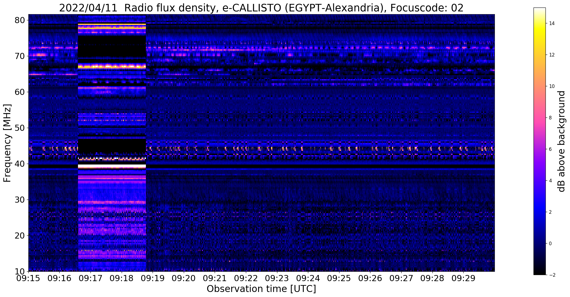Screen dimensions: 570x297
Task: Click the 09:16 time tick label
Action: pyautogui.click(x=59, y=278)
